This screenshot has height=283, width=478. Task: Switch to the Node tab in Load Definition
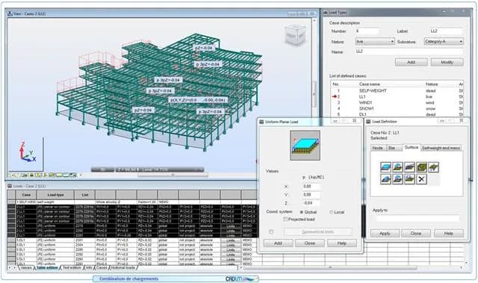[378, 148]
